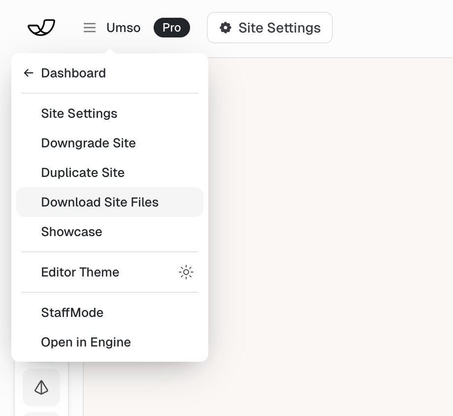Screen dimensions: 453x416
Task: Enable StaffMode from the menu
Action: tap(72, 312)
